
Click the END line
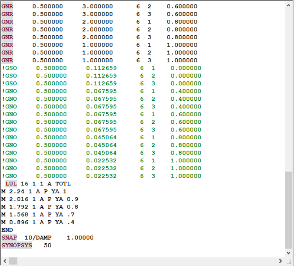pyautogui.click(x=7, y=230)
